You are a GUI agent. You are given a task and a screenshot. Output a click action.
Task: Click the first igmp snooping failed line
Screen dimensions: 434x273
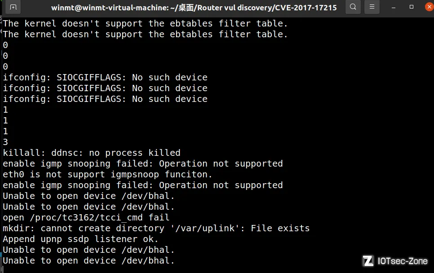click(143, 163)
